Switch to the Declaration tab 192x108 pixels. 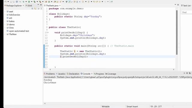pyautogui.click(x=73, y=74)
